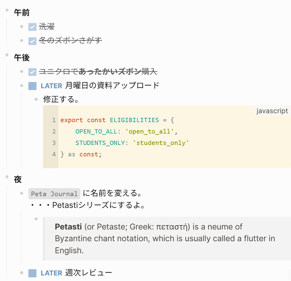Click the bullet of the Petasti quote block
Image resolution: width=291 pixels, height=281 pixels.
click(x=36, y=219)
